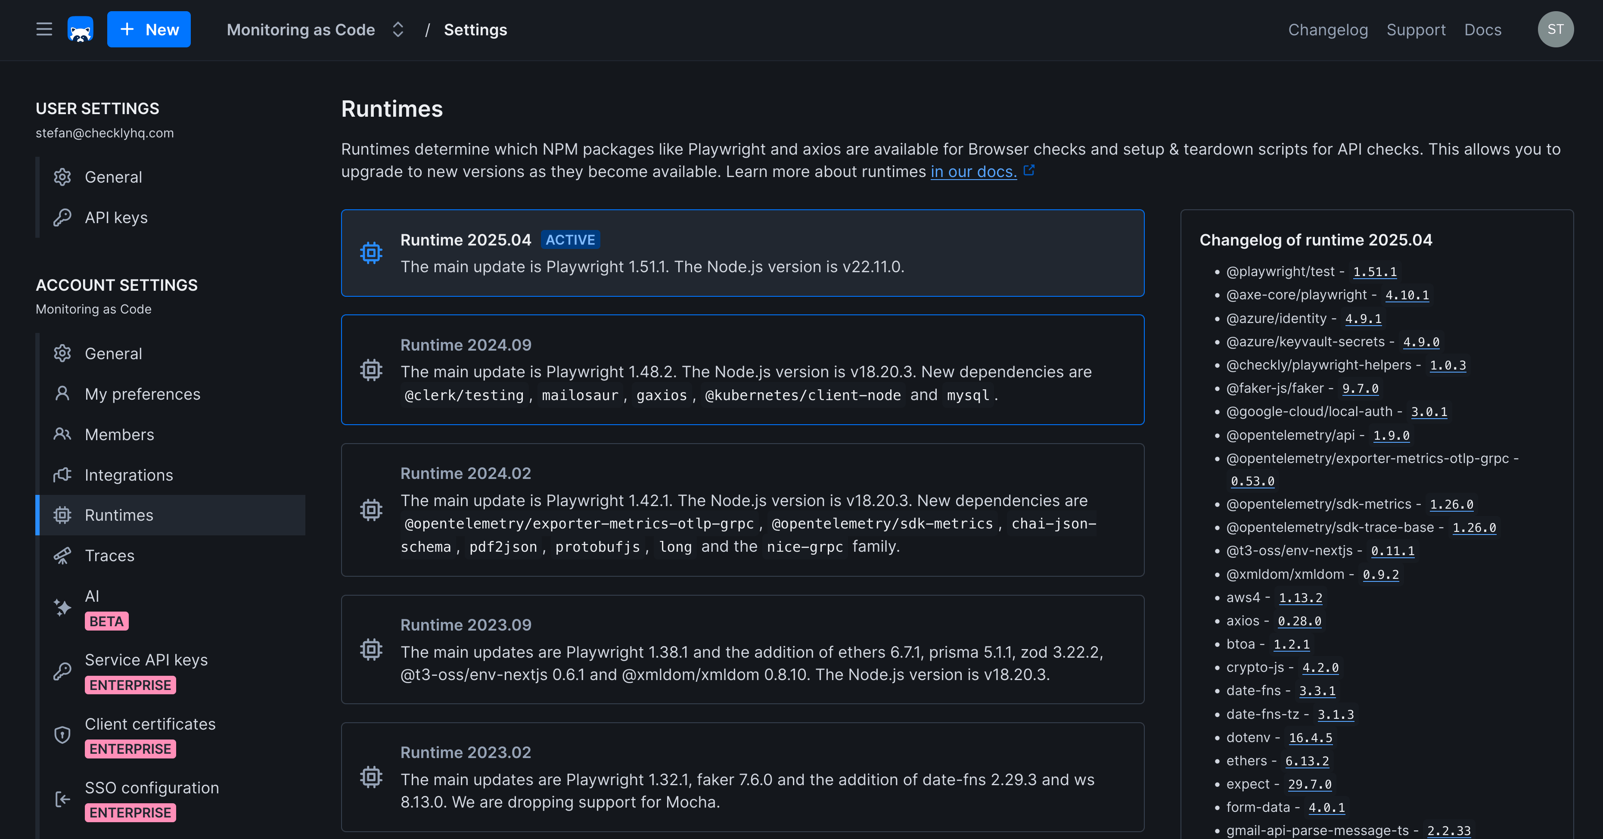Open @checkly/playwright-helpers version 1.0.3 link
The height and width of the screenshot is (839, 1603).
click(1448, 365)
